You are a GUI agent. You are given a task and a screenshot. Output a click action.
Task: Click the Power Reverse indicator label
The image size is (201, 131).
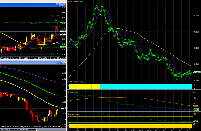pyautogui.click(x=74, y=114)
